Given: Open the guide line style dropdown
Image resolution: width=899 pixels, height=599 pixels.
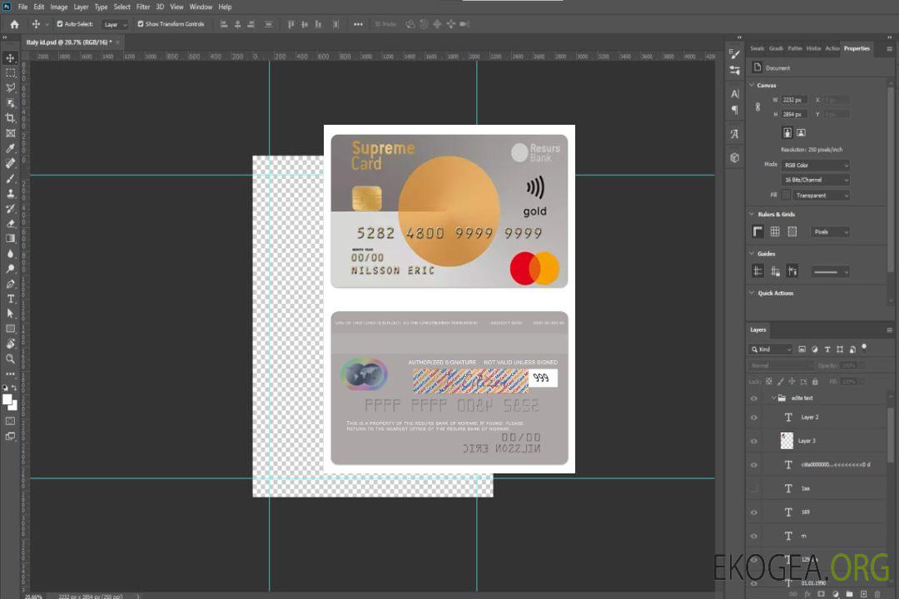Looking at the screenshot, I should [x=831, y=271].
